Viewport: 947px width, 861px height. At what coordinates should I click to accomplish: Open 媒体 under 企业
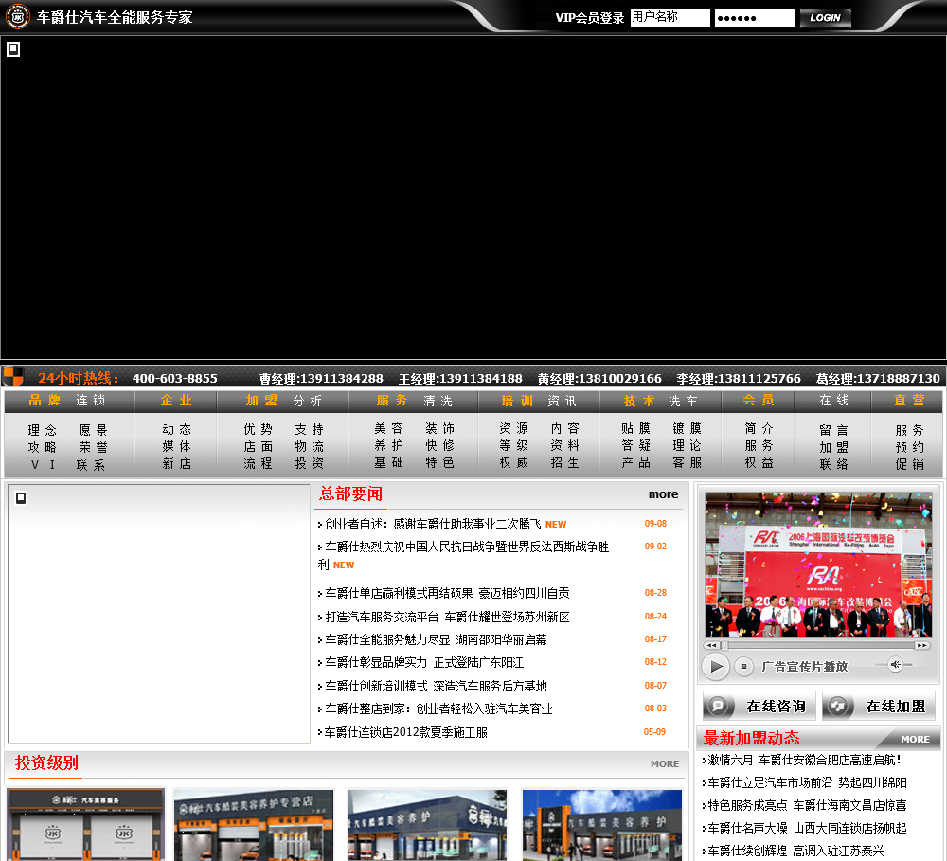(x=176, y=446)
